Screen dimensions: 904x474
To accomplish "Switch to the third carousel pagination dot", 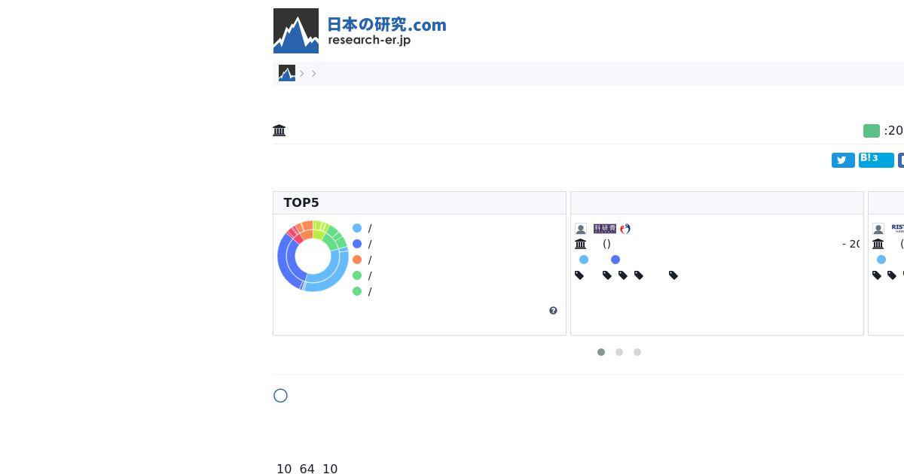I will pos(637,352).
